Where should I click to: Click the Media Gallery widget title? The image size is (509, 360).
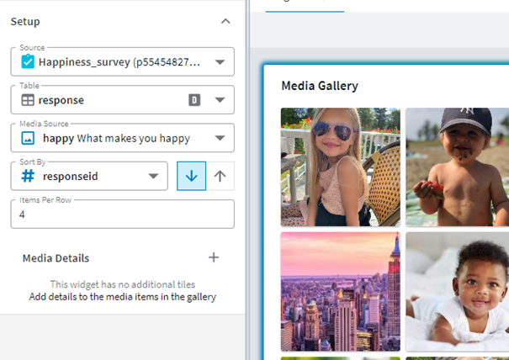point(320,86)
